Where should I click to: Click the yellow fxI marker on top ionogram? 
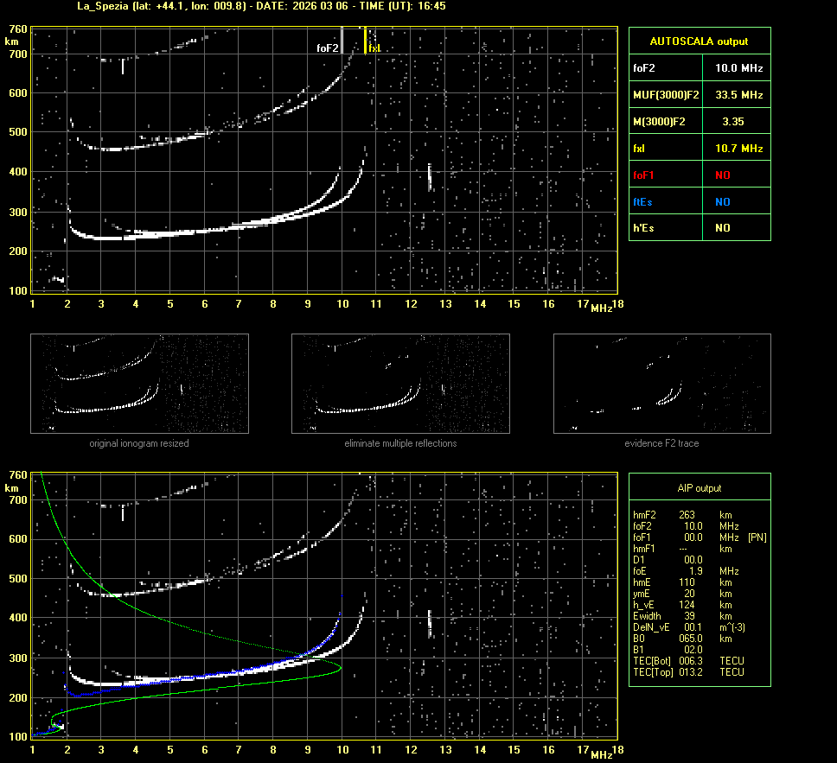tap(374, 49)
